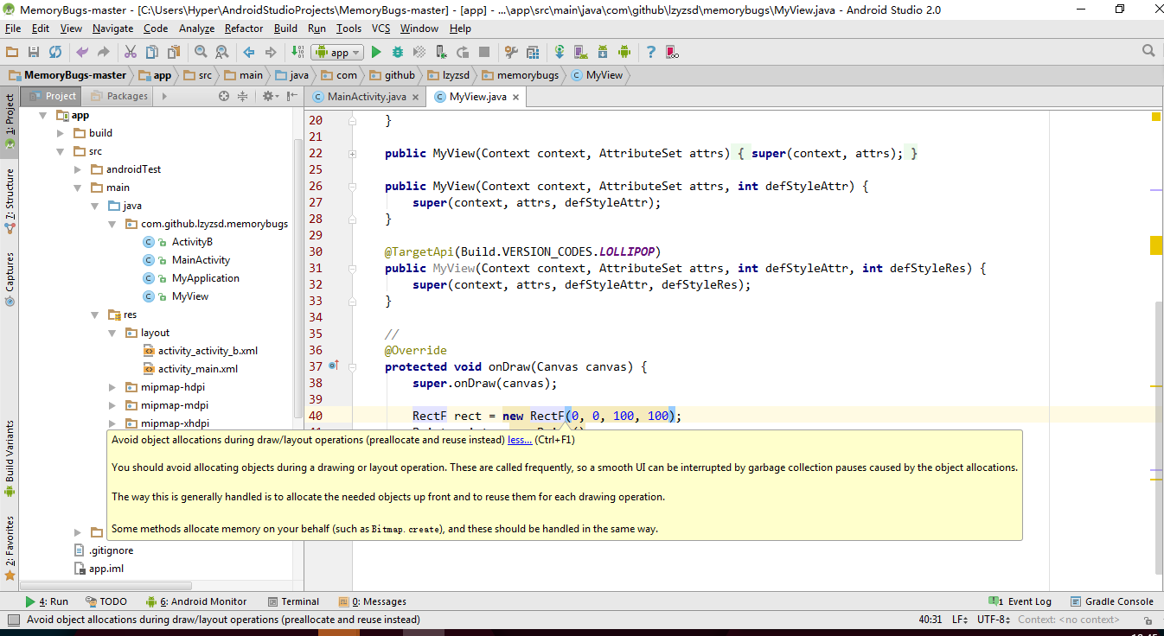1164x636 pixels.
Task: Open Android Device Monitor icon
Action: pyautogui.click(x=624, y=52)
